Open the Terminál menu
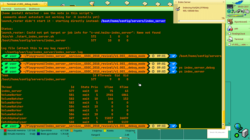This screenshot has height=140, width=250. [7, 9]
